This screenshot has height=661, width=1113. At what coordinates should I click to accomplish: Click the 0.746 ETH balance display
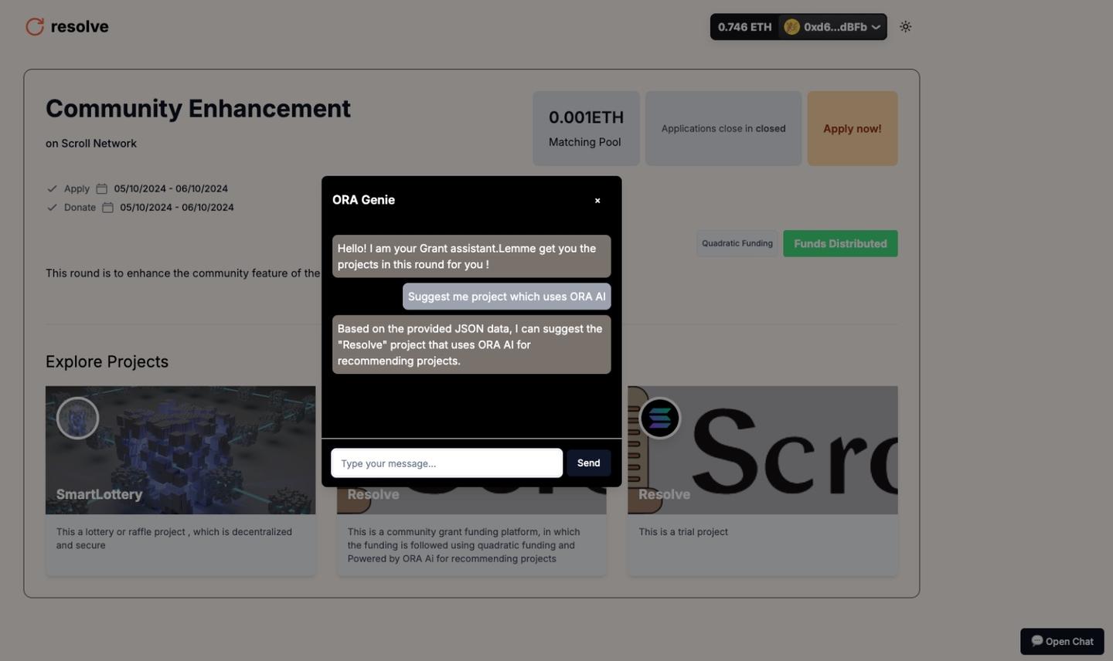tap(744, 27)
